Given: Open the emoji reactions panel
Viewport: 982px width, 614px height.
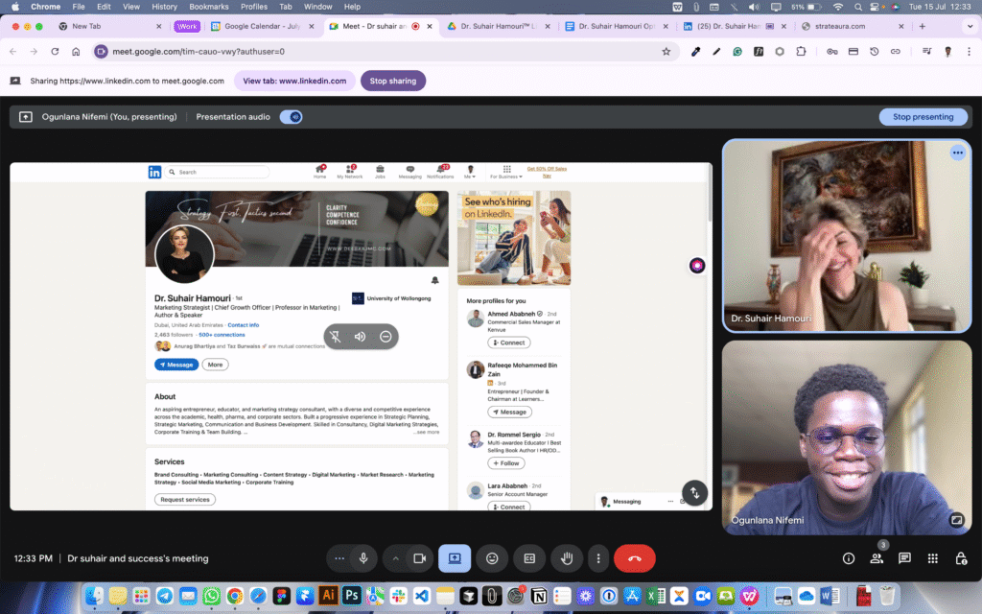Looking at the screenshot, I should (492, 558).
